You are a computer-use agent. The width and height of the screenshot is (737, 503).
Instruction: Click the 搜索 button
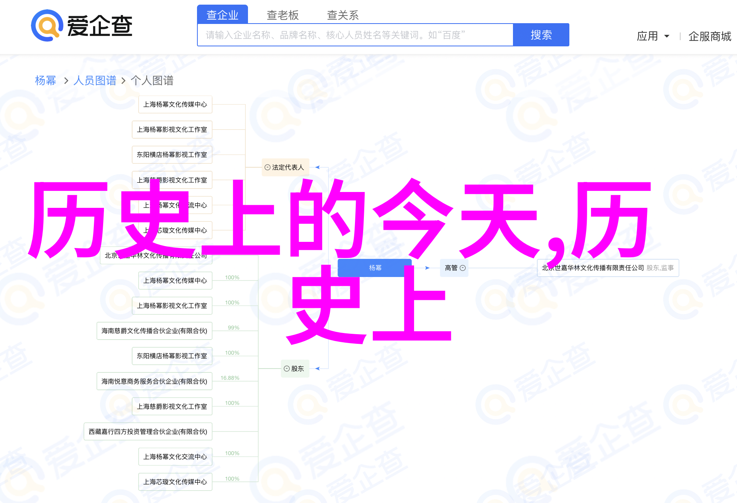pyautogui.click(x=541, y=35)
